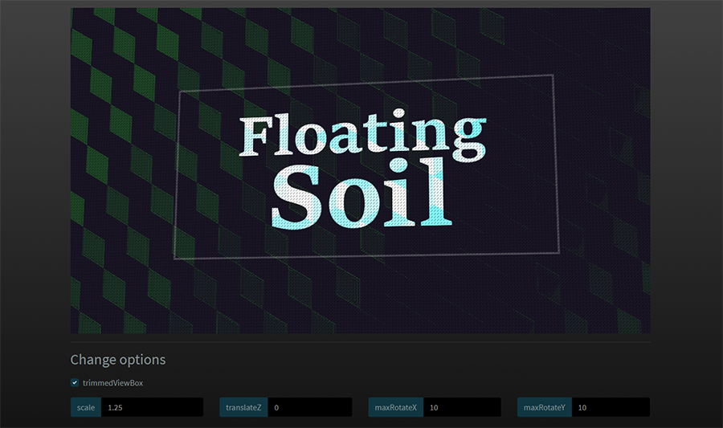Screen dimensions: 723x428
Task: Click the 'maxRotateX' field label
Action: tap(395, 407)
